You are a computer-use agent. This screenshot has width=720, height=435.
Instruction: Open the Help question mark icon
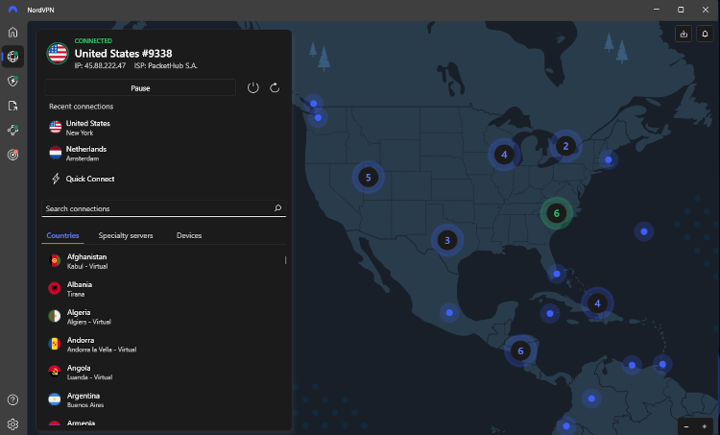point(12,399)
